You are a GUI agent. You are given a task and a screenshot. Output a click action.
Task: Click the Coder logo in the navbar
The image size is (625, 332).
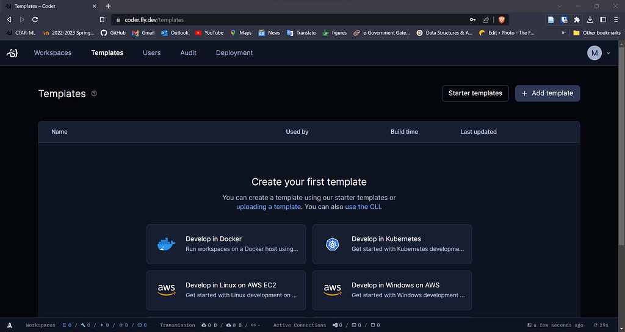[x=12, y=52]
